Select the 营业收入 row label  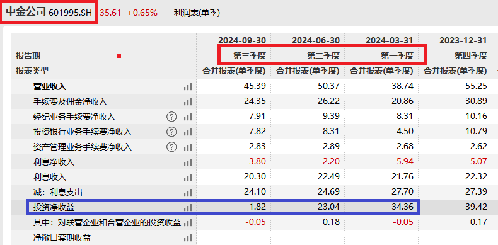[50, 87]
